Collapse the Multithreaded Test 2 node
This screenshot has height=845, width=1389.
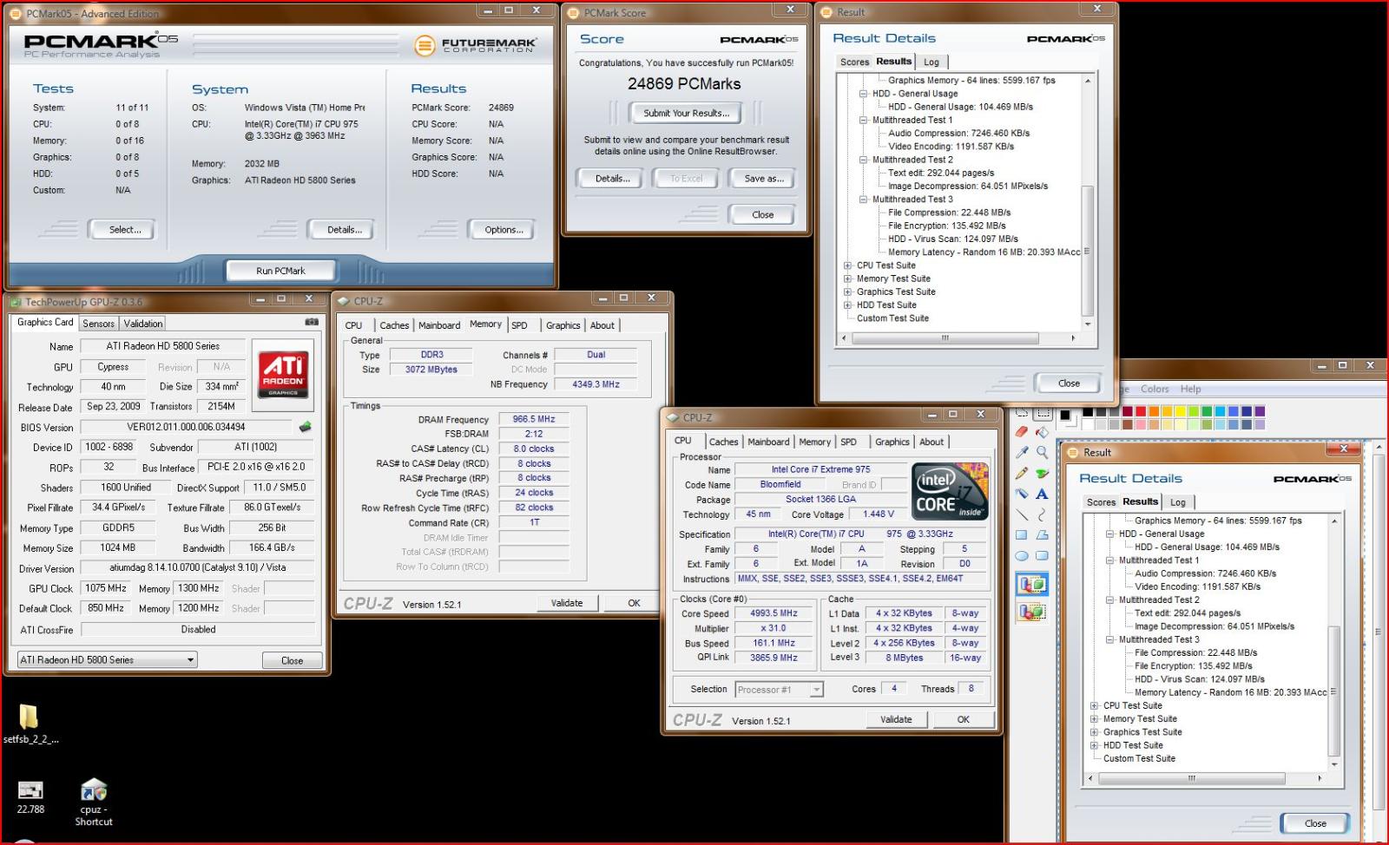864,160
